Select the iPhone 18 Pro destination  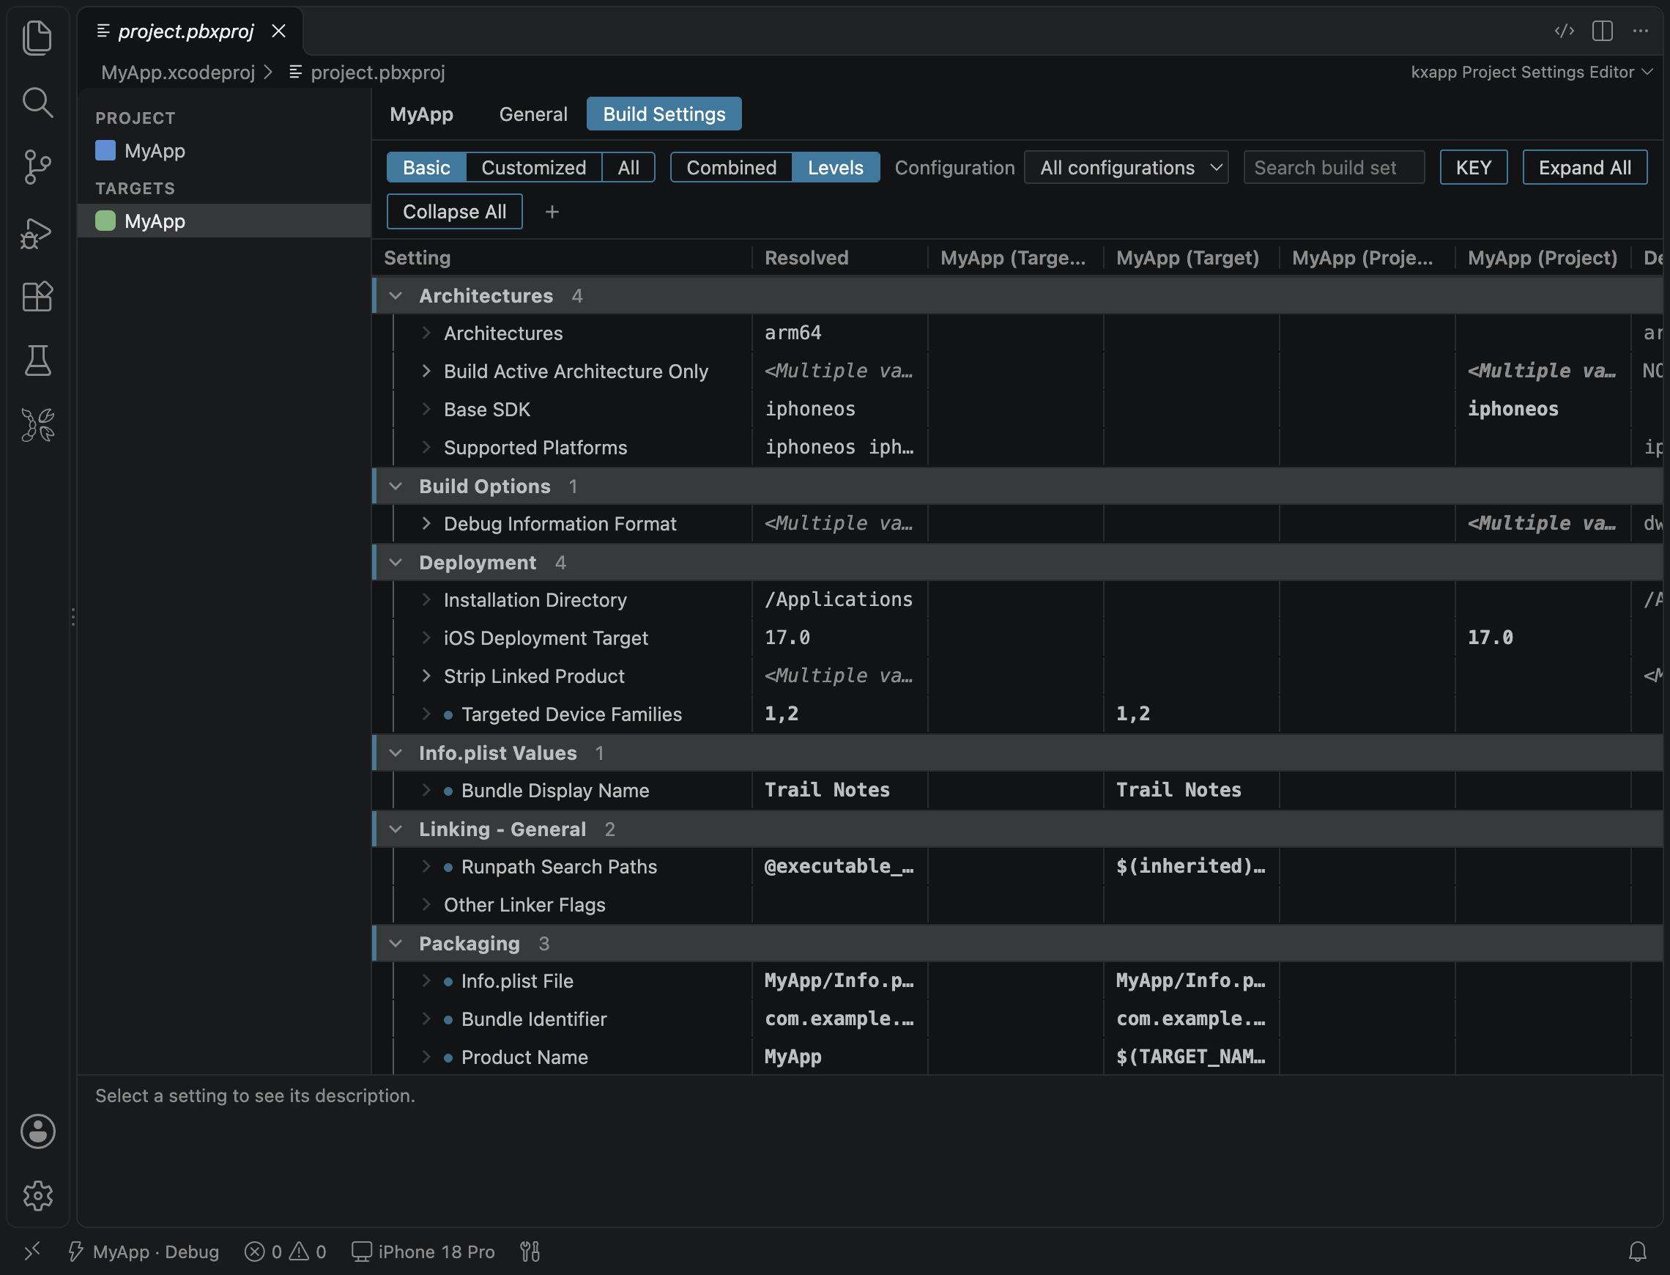point(423,1252)
